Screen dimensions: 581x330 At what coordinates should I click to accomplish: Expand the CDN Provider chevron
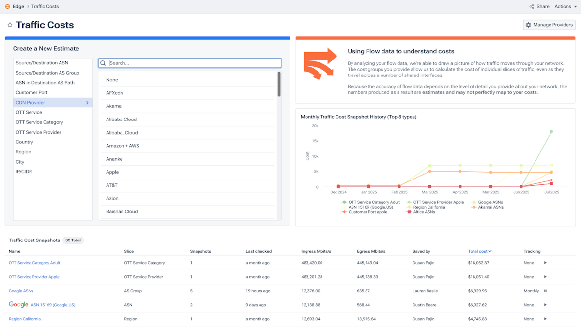(88, 102)
